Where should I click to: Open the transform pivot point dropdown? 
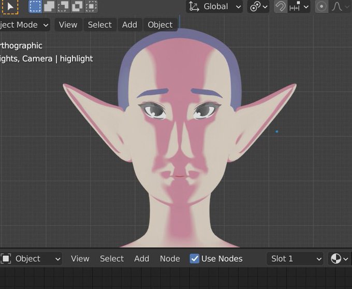(258, 7)
